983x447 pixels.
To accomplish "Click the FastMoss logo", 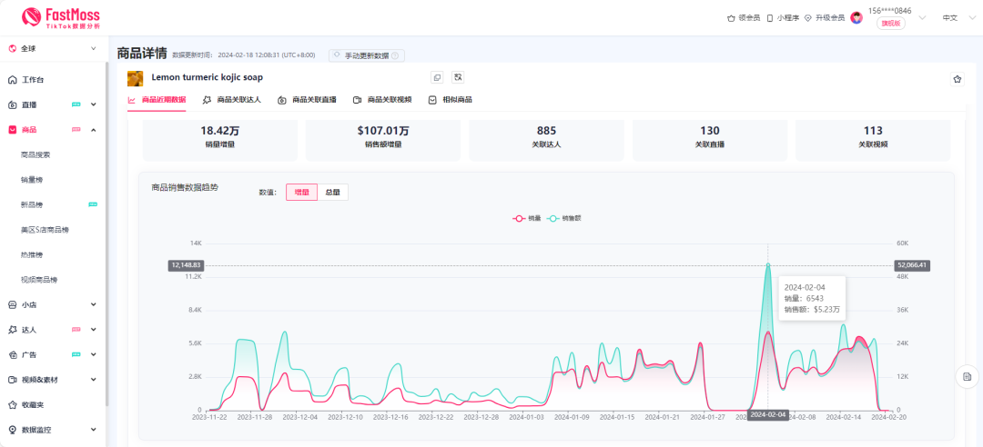I will [60, 17].
